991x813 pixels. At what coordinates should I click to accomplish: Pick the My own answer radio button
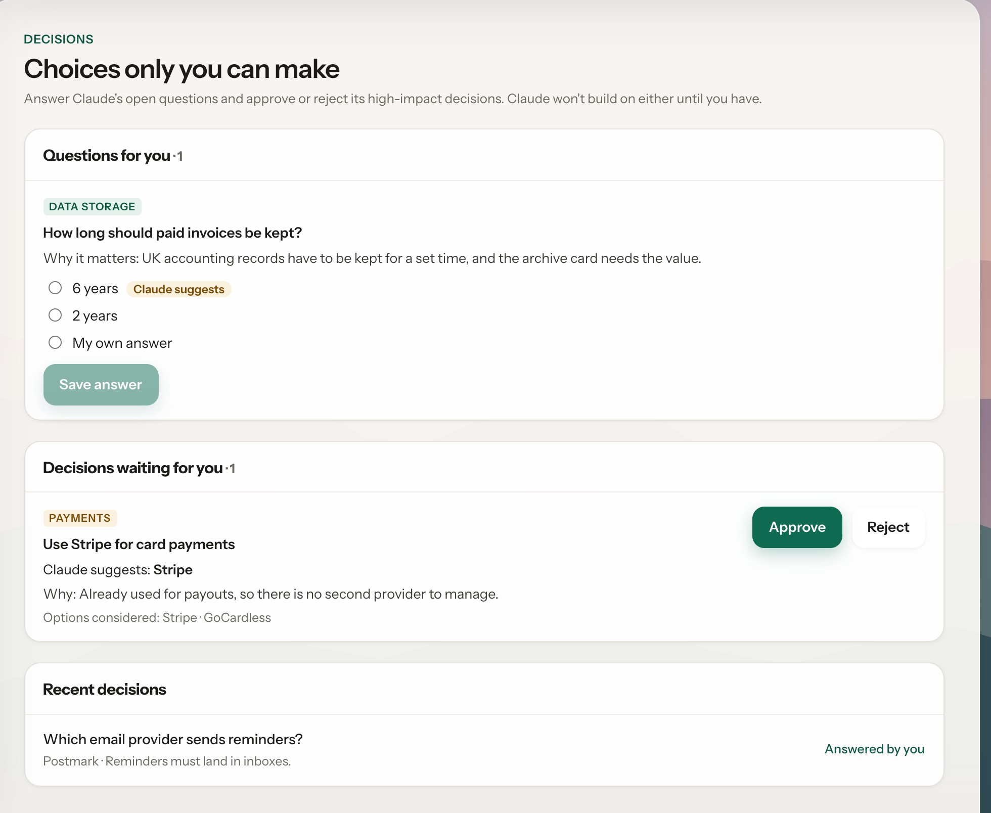[x=55, y=343]
